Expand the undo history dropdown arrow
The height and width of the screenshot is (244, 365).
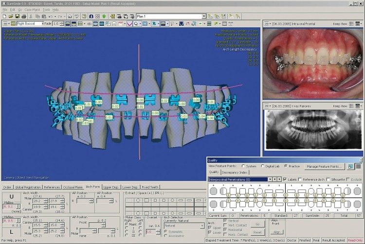(x=55, y=16)
